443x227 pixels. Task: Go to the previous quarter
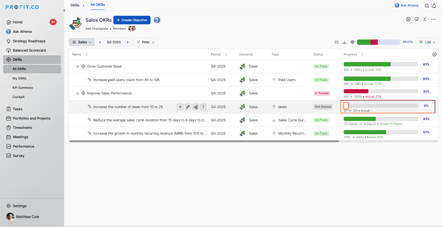click(100, 42)
